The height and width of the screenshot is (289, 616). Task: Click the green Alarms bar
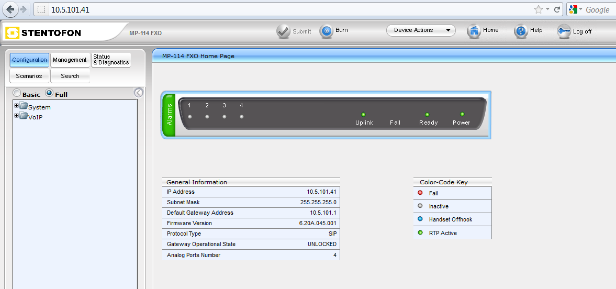(x=169, y=115)
